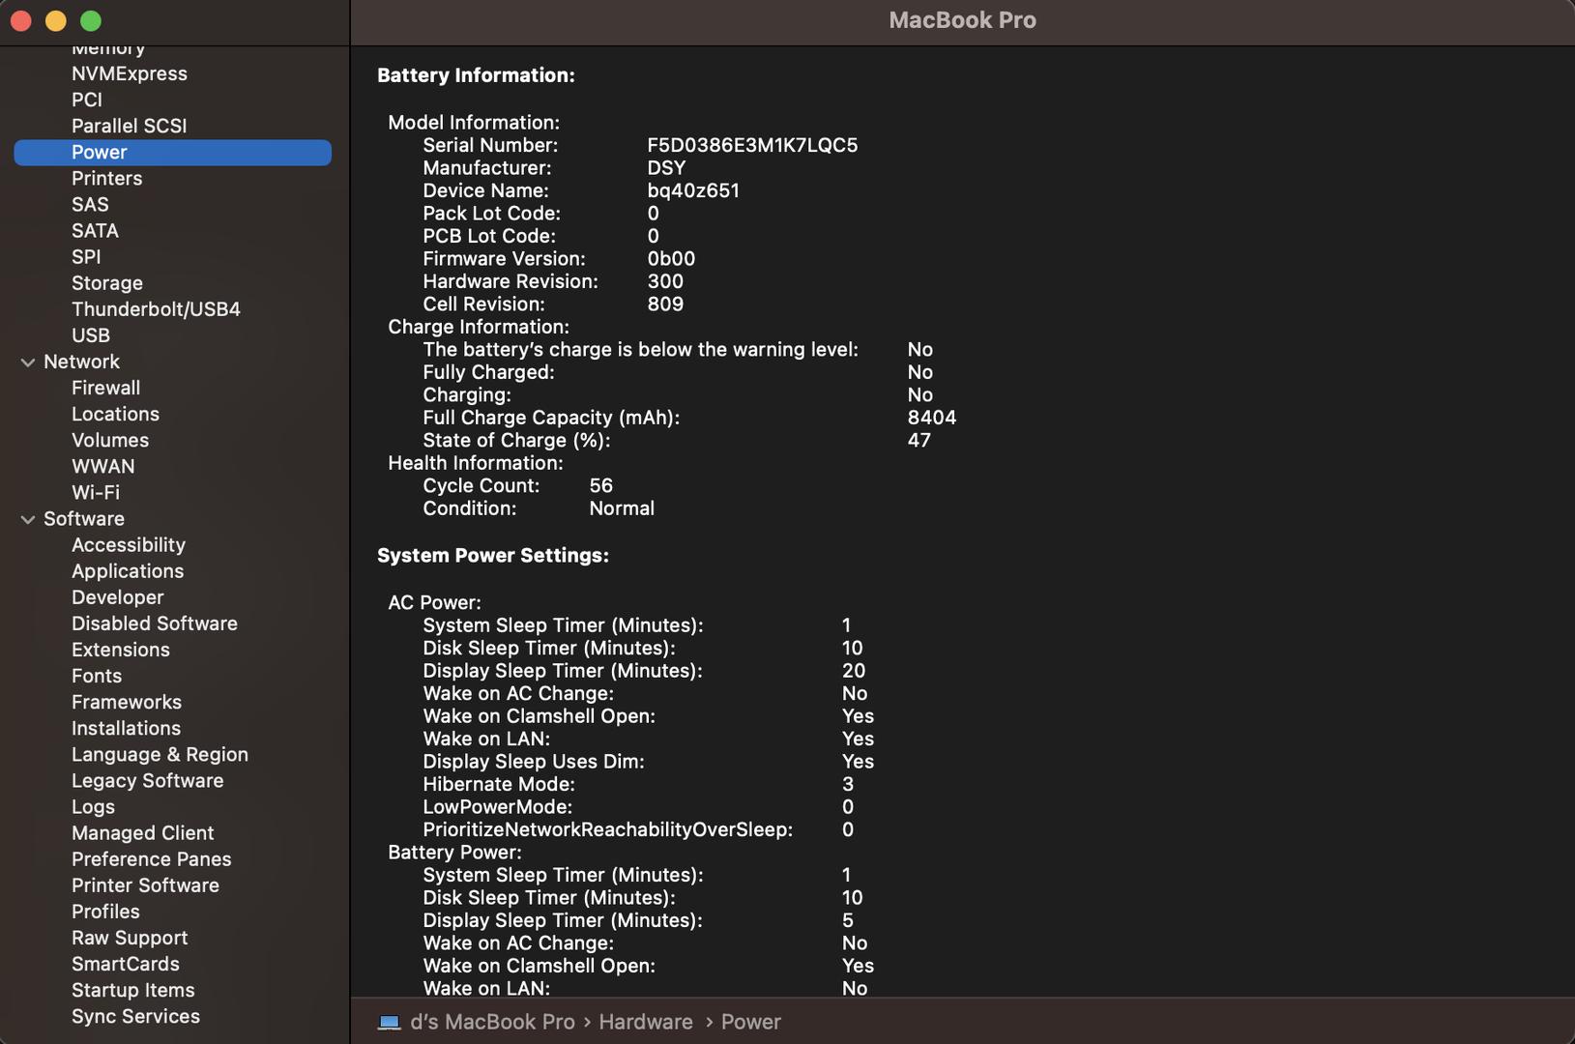Click the laptop icon in the path bar
The height and width of the screenshot is (1044, 1575).
tap(390, 1022)
